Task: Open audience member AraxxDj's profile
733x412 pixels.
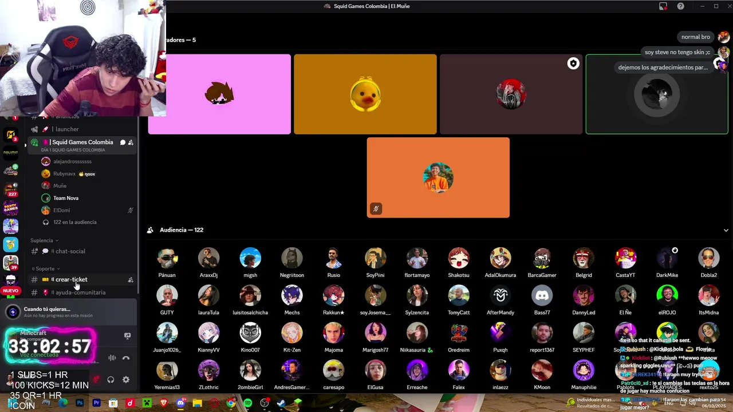Action: [208, 263]
